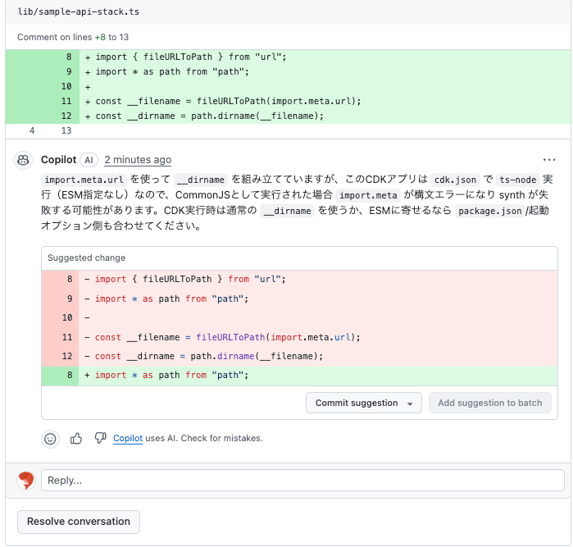Click line 10 in the red suggested change
This screenshot has height=547, width=573.
tap(67, 317)
